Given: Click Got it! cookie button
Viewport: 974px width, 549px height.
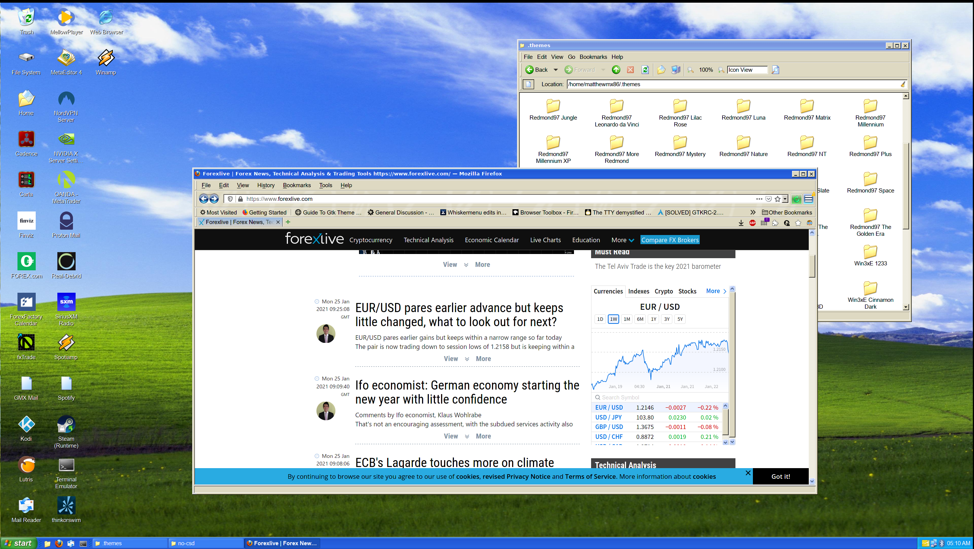Looking at the screenshot, I should (x=781, y=476).
